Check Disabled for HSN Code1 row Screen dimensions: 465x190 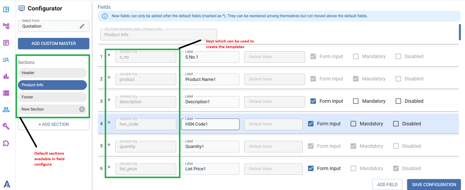point(396,124)
